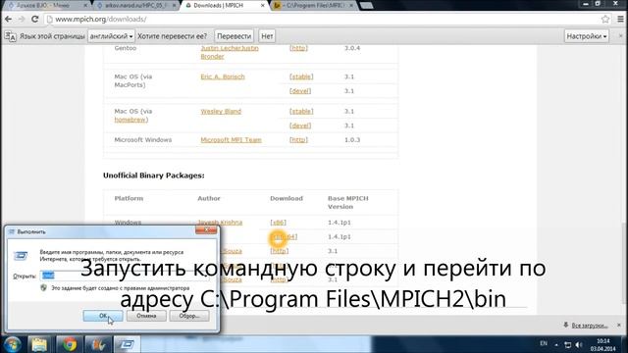Screen dimensions: 628x353
Task: Click the browser Forward arrow
Action: (x=22, y=19)
